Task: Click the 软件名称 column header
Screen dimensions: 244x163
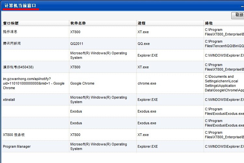Action: (103, 23)
